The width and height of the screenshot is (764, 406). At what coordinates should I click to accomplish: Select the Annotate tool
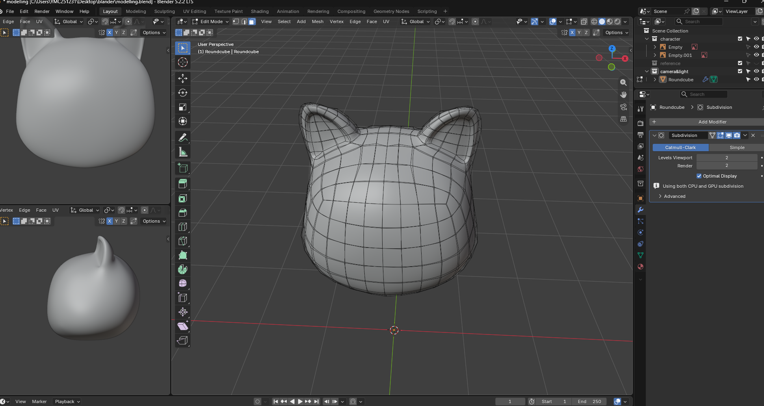pyautogui.click(x=183, y=138)
